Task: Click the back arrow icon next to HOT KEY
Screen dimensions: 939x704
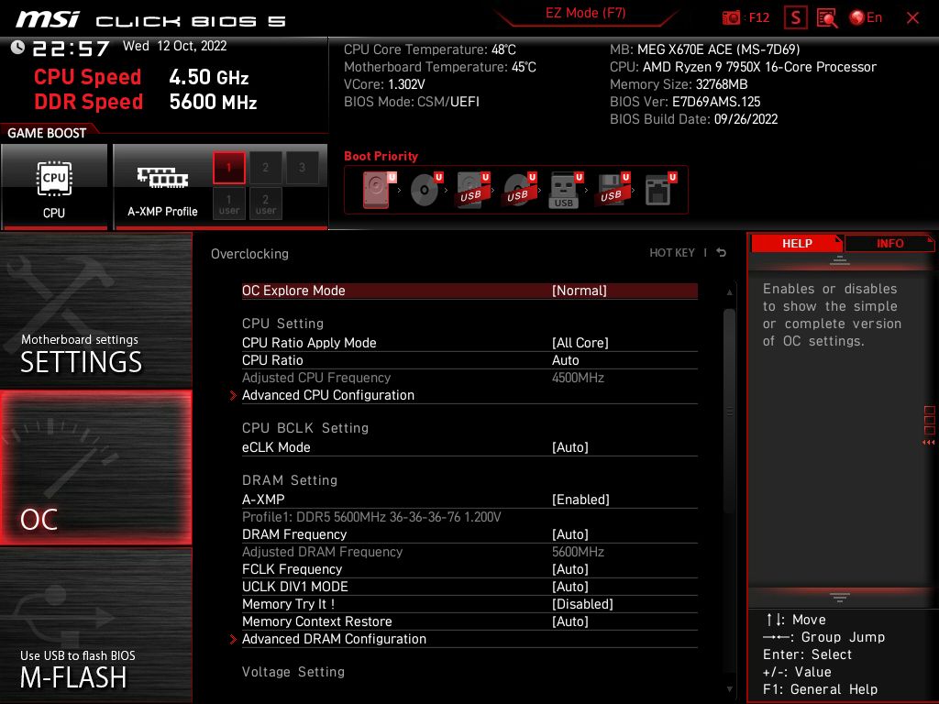Action: pyautogui.click(x=721, y=253)
